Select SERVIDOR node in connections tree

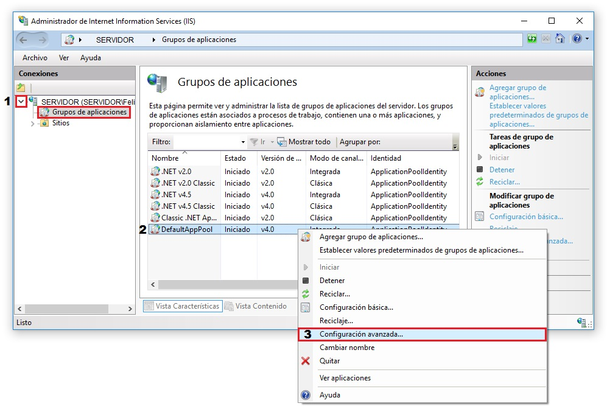(88, 102)
